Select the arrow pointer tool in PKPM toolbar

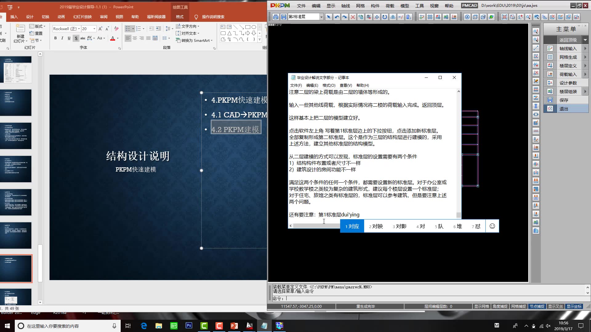[329, 17]
